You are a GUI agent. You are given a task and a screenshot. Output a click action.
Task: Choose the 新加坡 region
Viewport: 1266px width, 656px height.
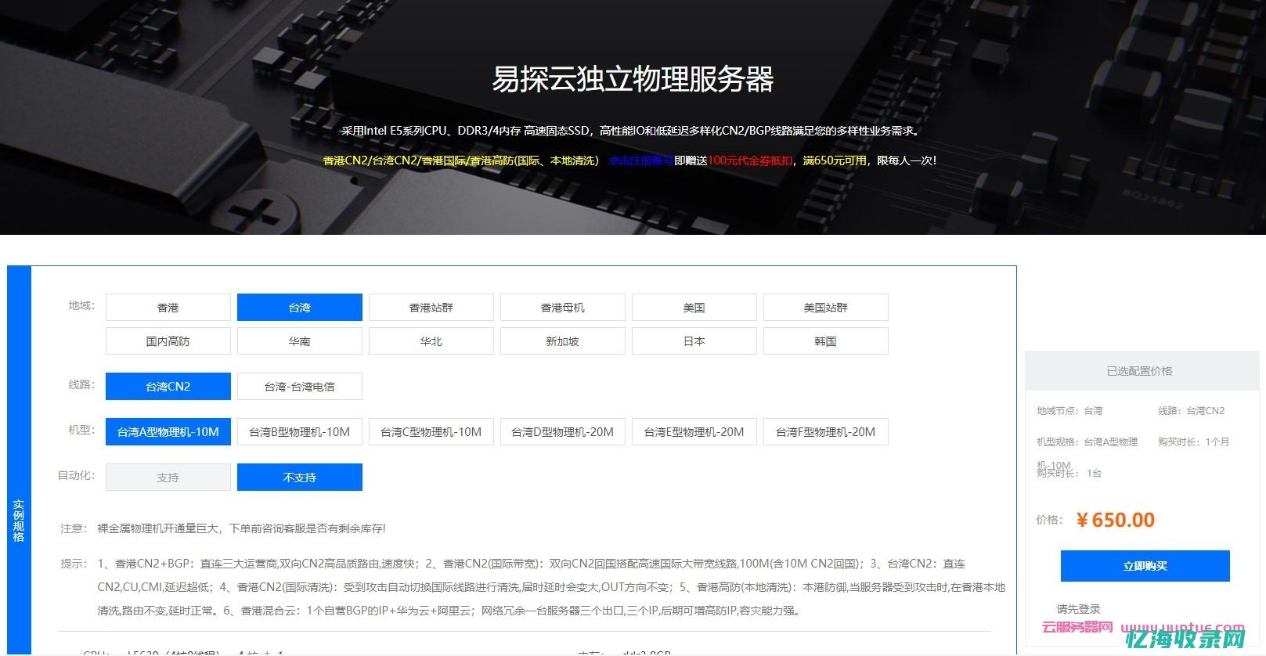click(x=563, y=341)
